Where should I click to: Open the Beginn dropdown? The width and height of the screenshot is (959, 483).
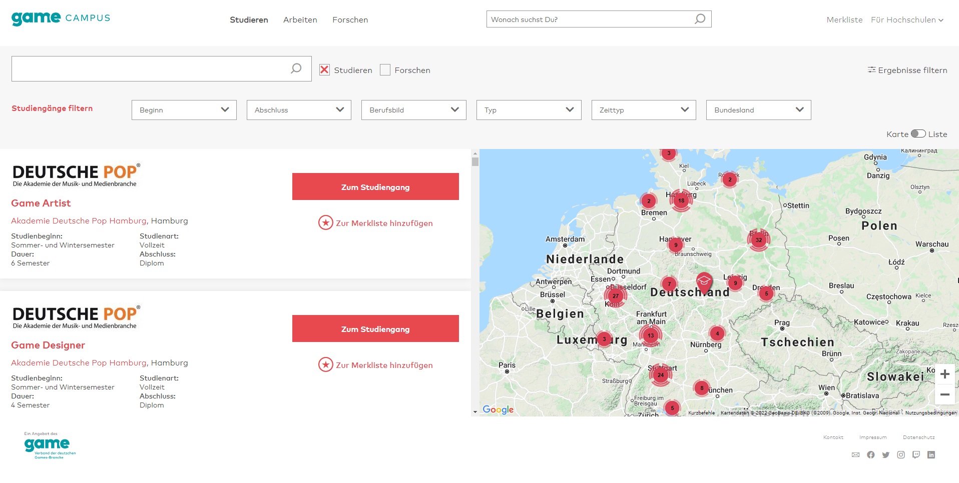pyautogui.click(x=184, y=110)
